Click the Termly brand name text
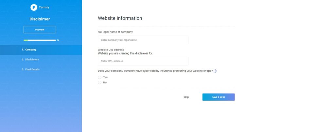This screenshot has height=132, width=335. pyautogui.click(x=44, y=7)
